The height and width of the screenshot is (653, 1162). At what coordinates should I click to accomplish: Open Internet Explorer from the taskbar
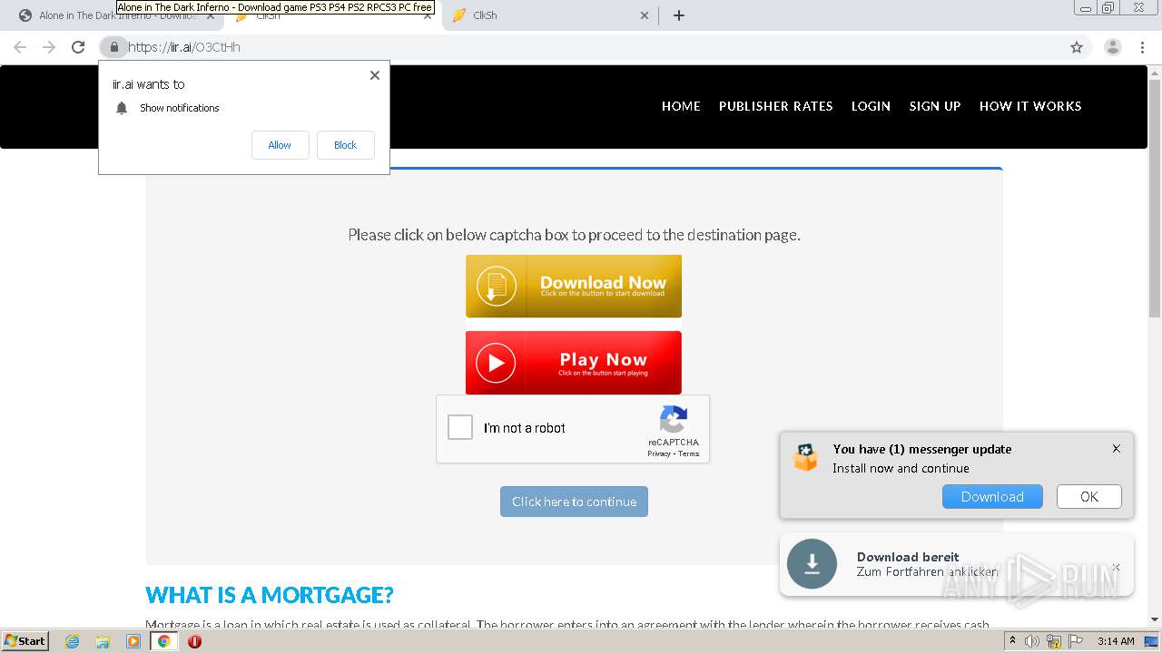click(73, 641)
